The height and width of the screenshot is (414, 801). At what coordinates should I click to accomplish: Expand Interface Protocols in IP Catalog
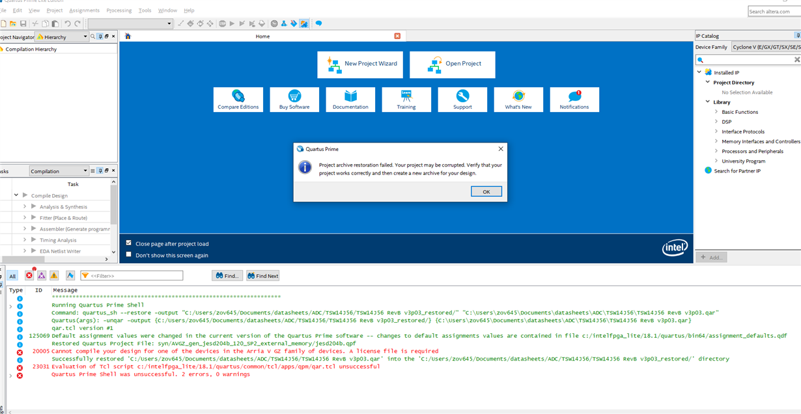point(716,131)
